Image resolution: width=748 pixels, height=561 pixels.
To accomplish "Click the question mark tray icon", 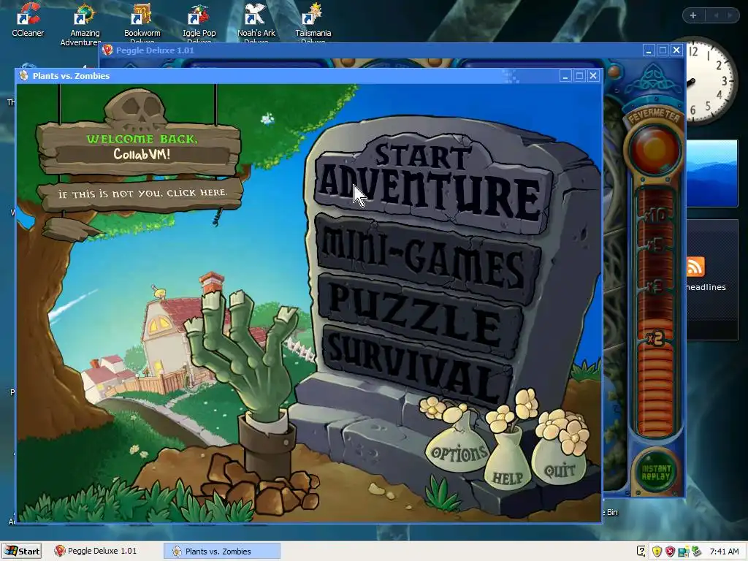I will click(x=641, y=552).
